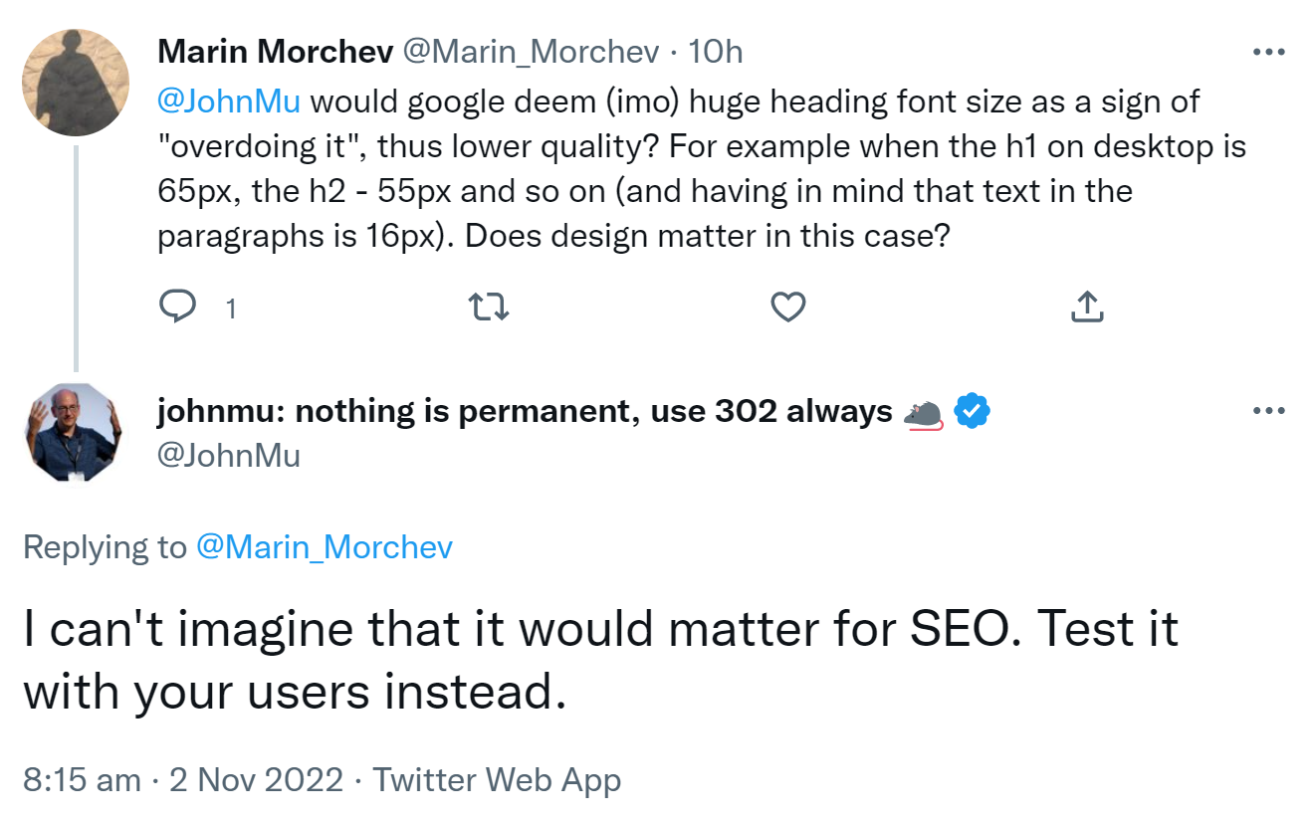Click the mouse emoji in johnmu's display name
The image size is (1313, 822).
925,409
